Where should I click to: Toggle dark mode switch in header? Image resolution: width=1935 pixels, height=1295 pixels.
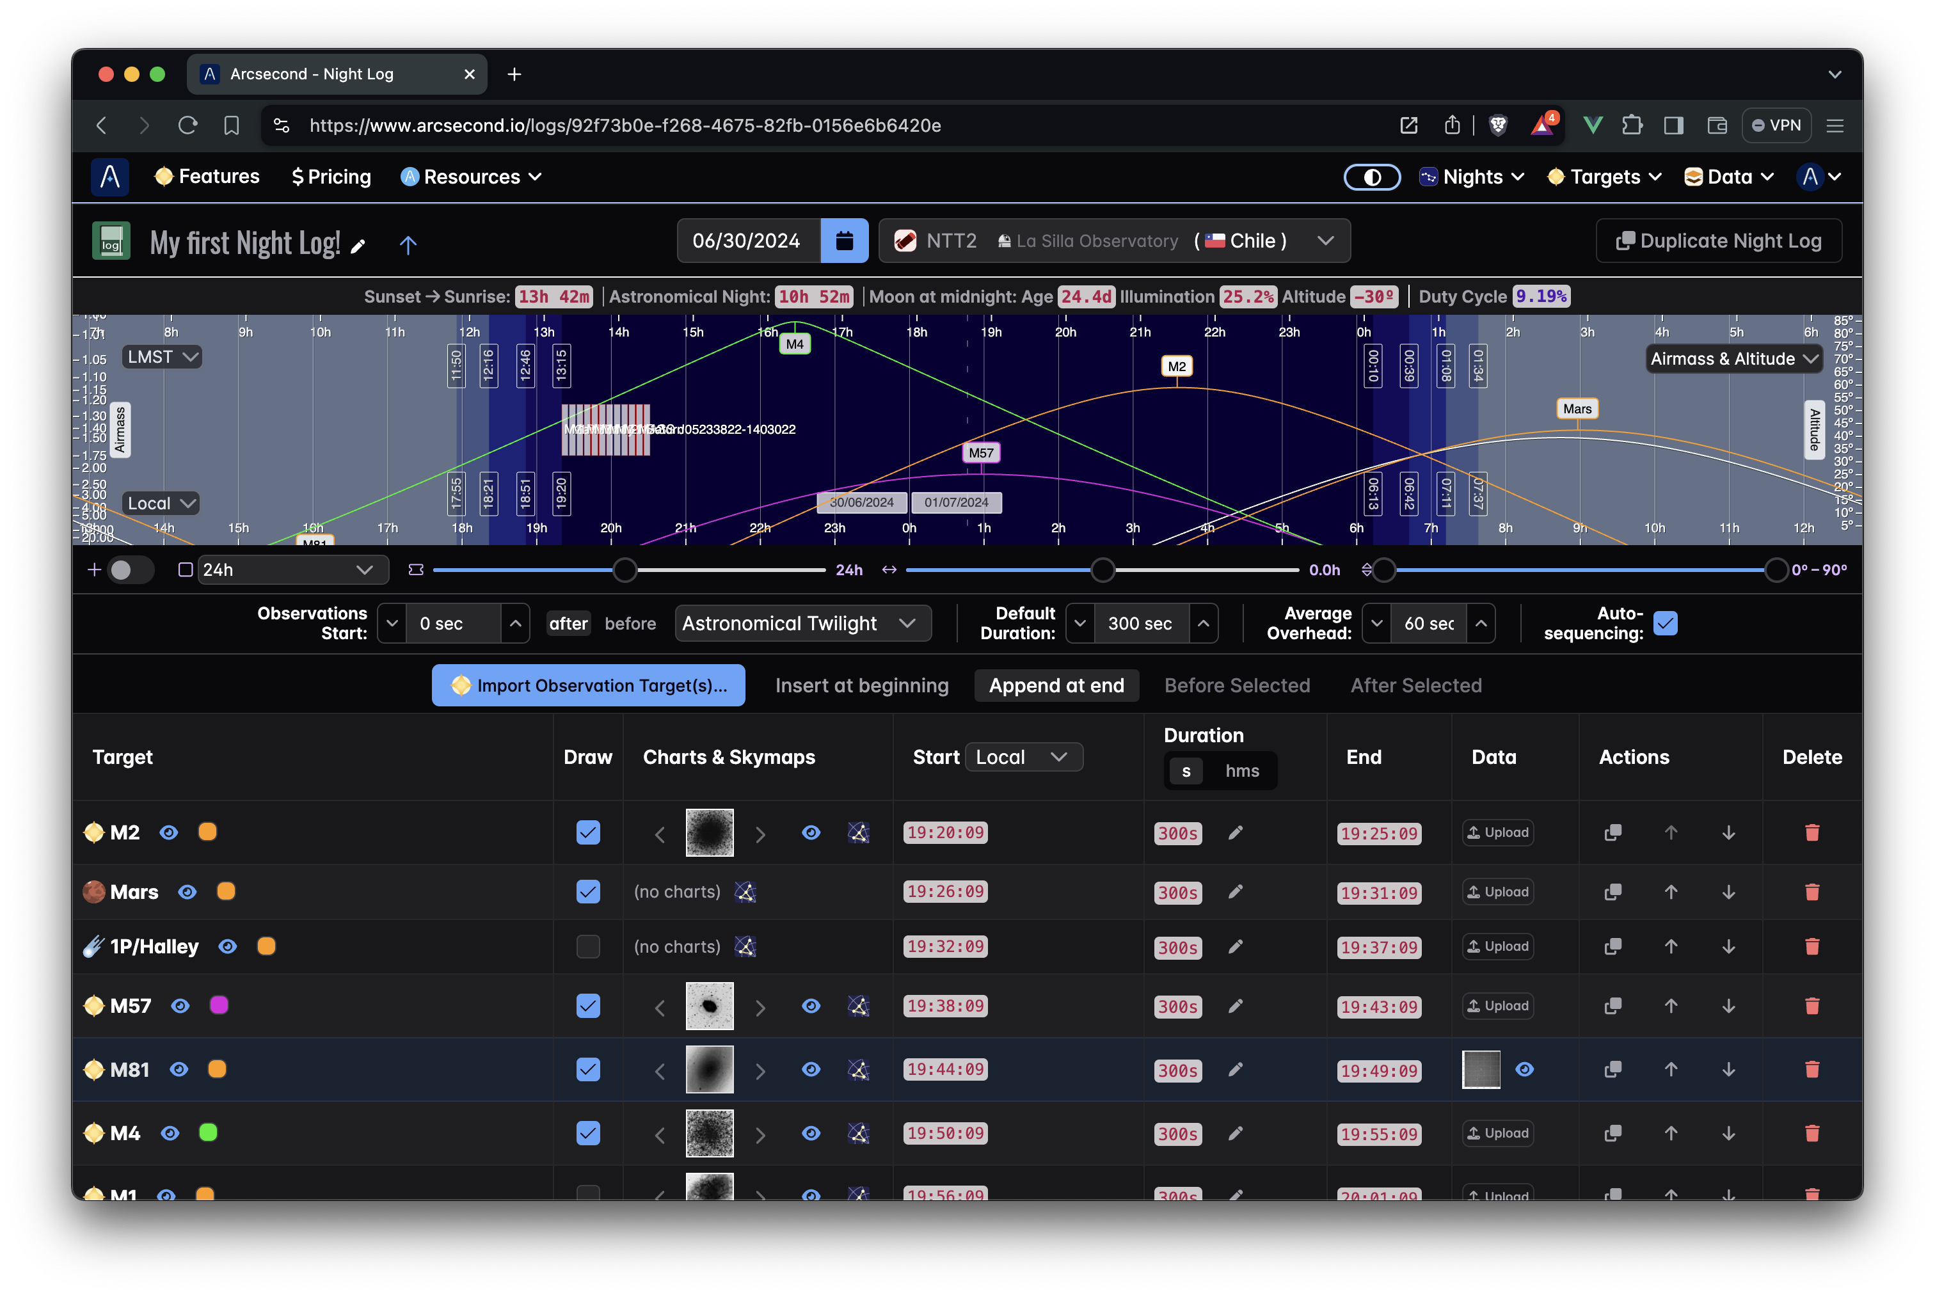coord(1372,177)
